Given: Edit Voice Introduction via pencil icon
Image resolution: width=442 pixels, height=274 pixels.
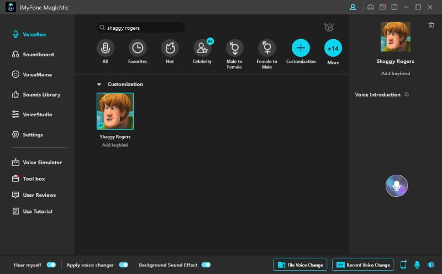Looking at the screenshot, I should (x=407, y=94).
